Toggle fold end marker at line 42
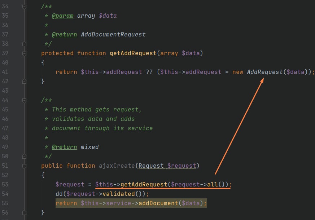The image size is (315, 220). [24, 81]
